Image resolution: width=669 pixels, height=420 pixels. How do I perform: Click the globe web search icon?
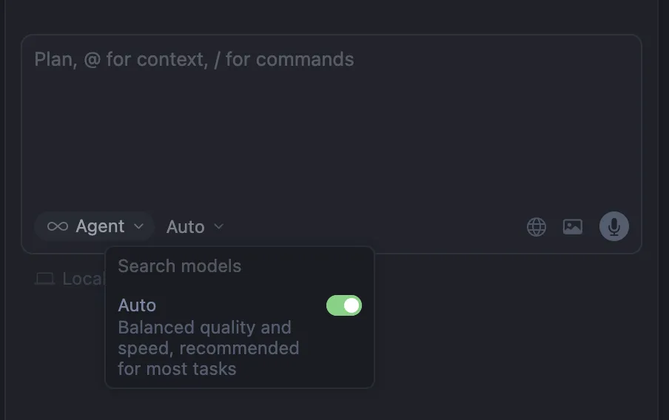click(x=537, y=227)
